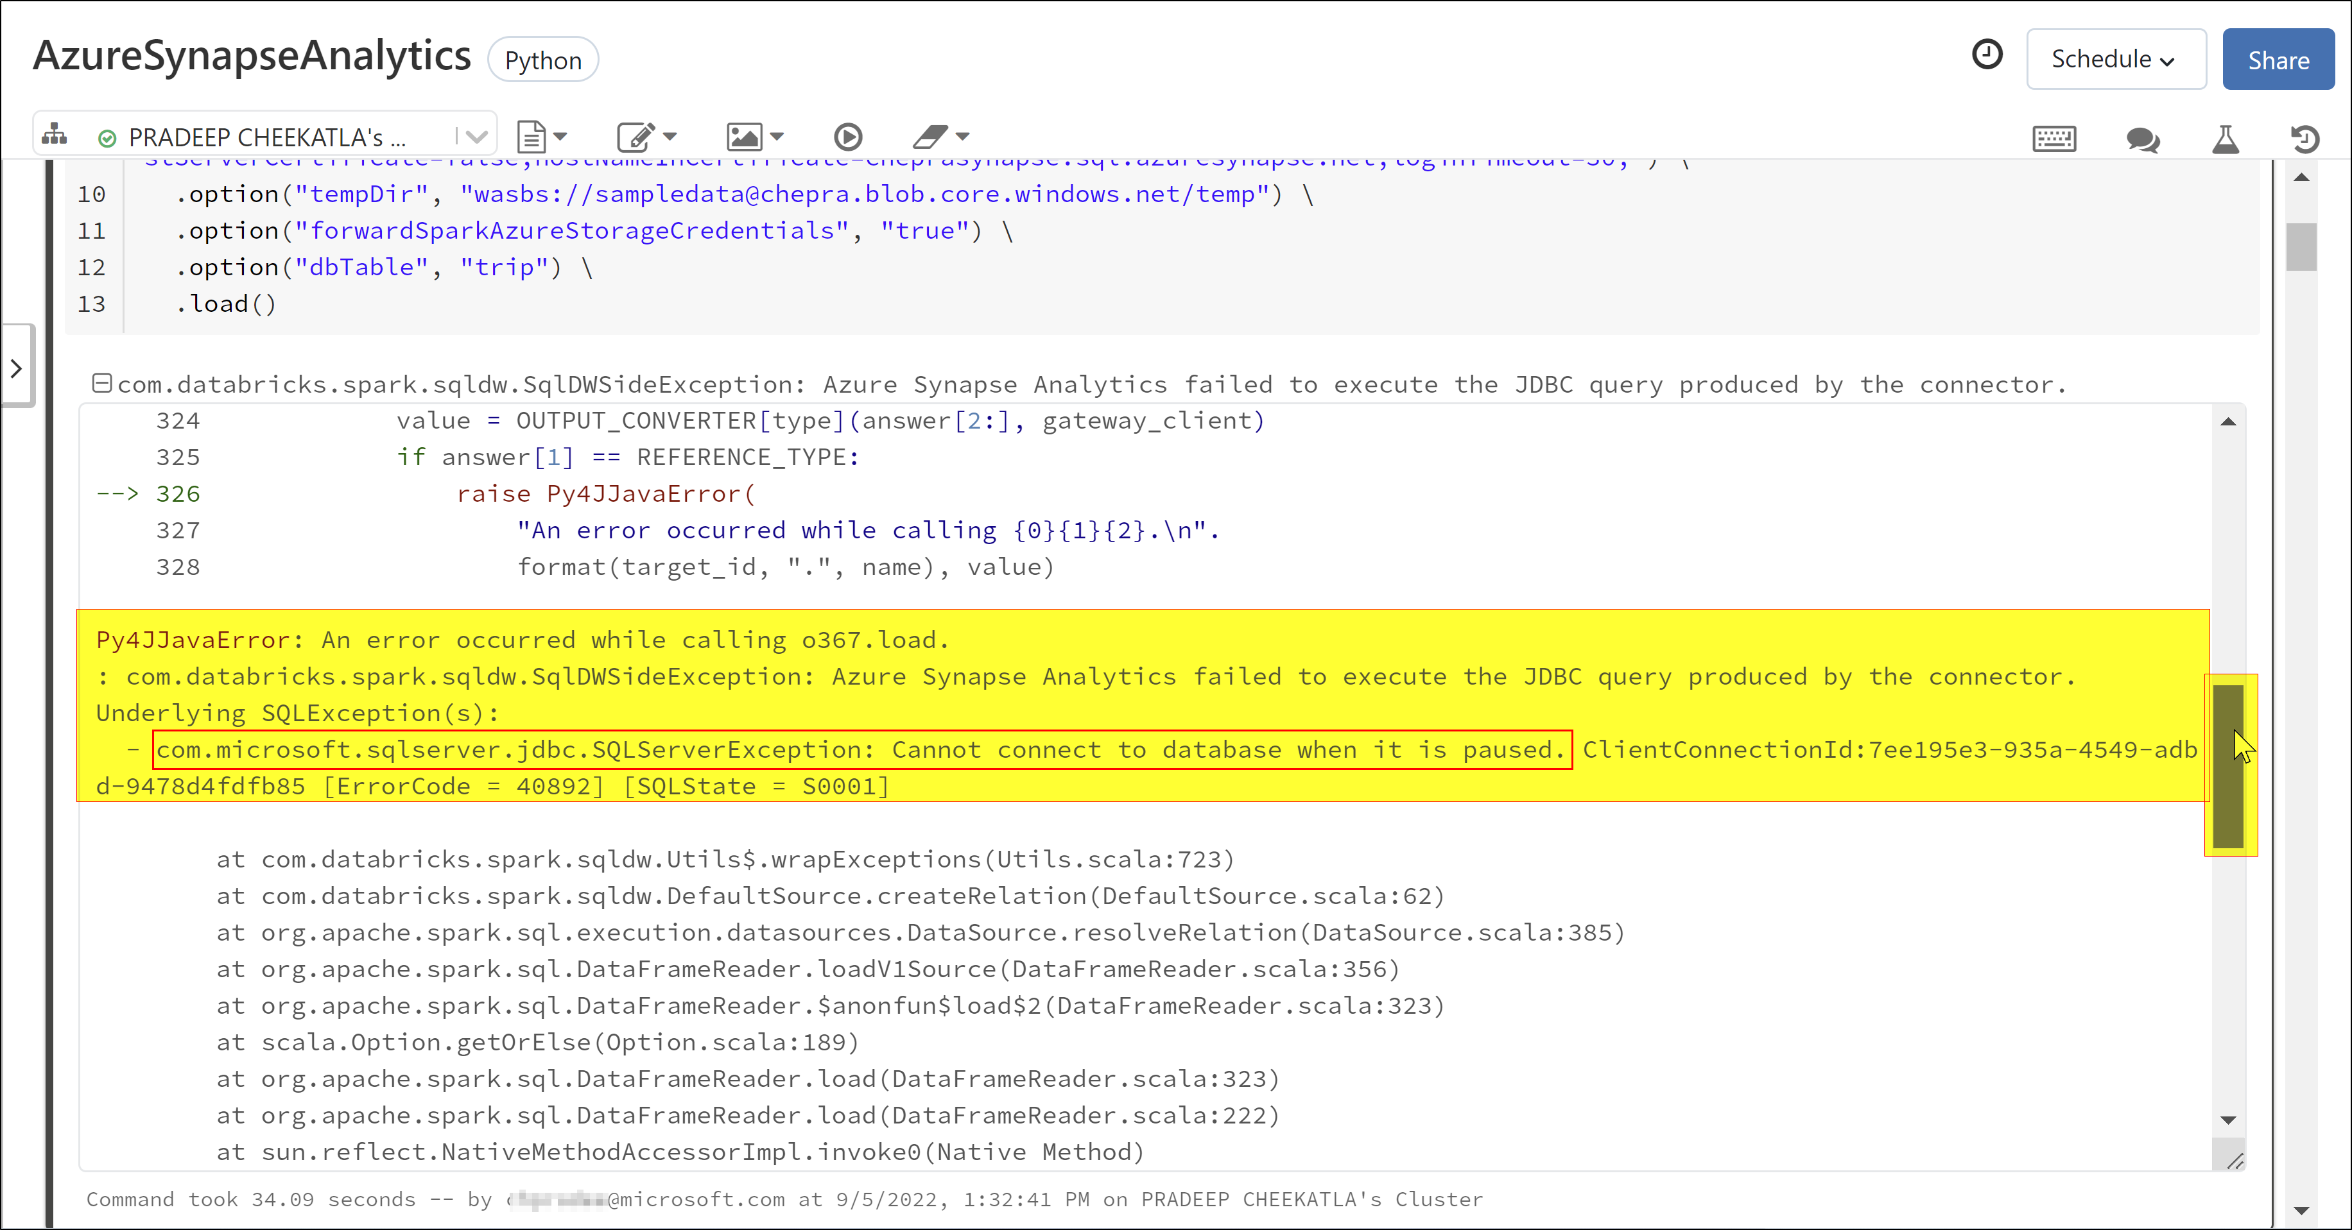The image size is (2352, 1230).
Task: Click the clock schedule history icon
Action: click(1987, 55)
